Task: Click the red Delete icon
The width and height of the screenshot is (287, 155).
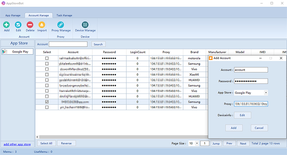Action: click(x=30, y=25)
